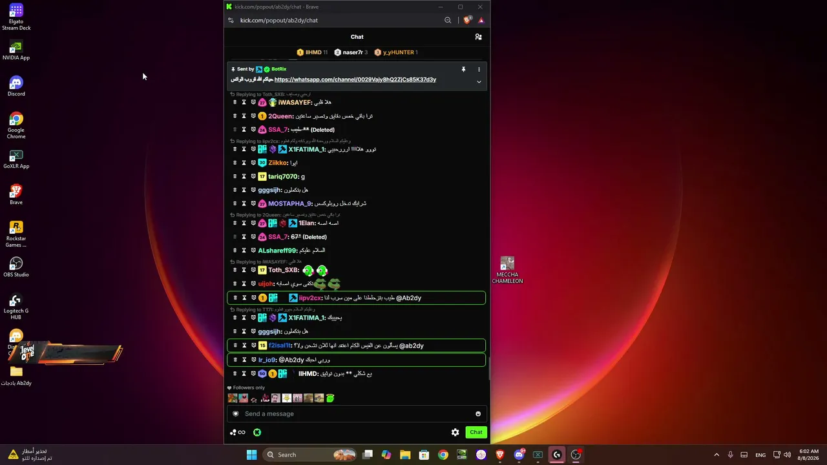Viewport: 827px width, 465px height.
Task: Switch to Discord in the taskbar
Action: (x=519, y=455)
